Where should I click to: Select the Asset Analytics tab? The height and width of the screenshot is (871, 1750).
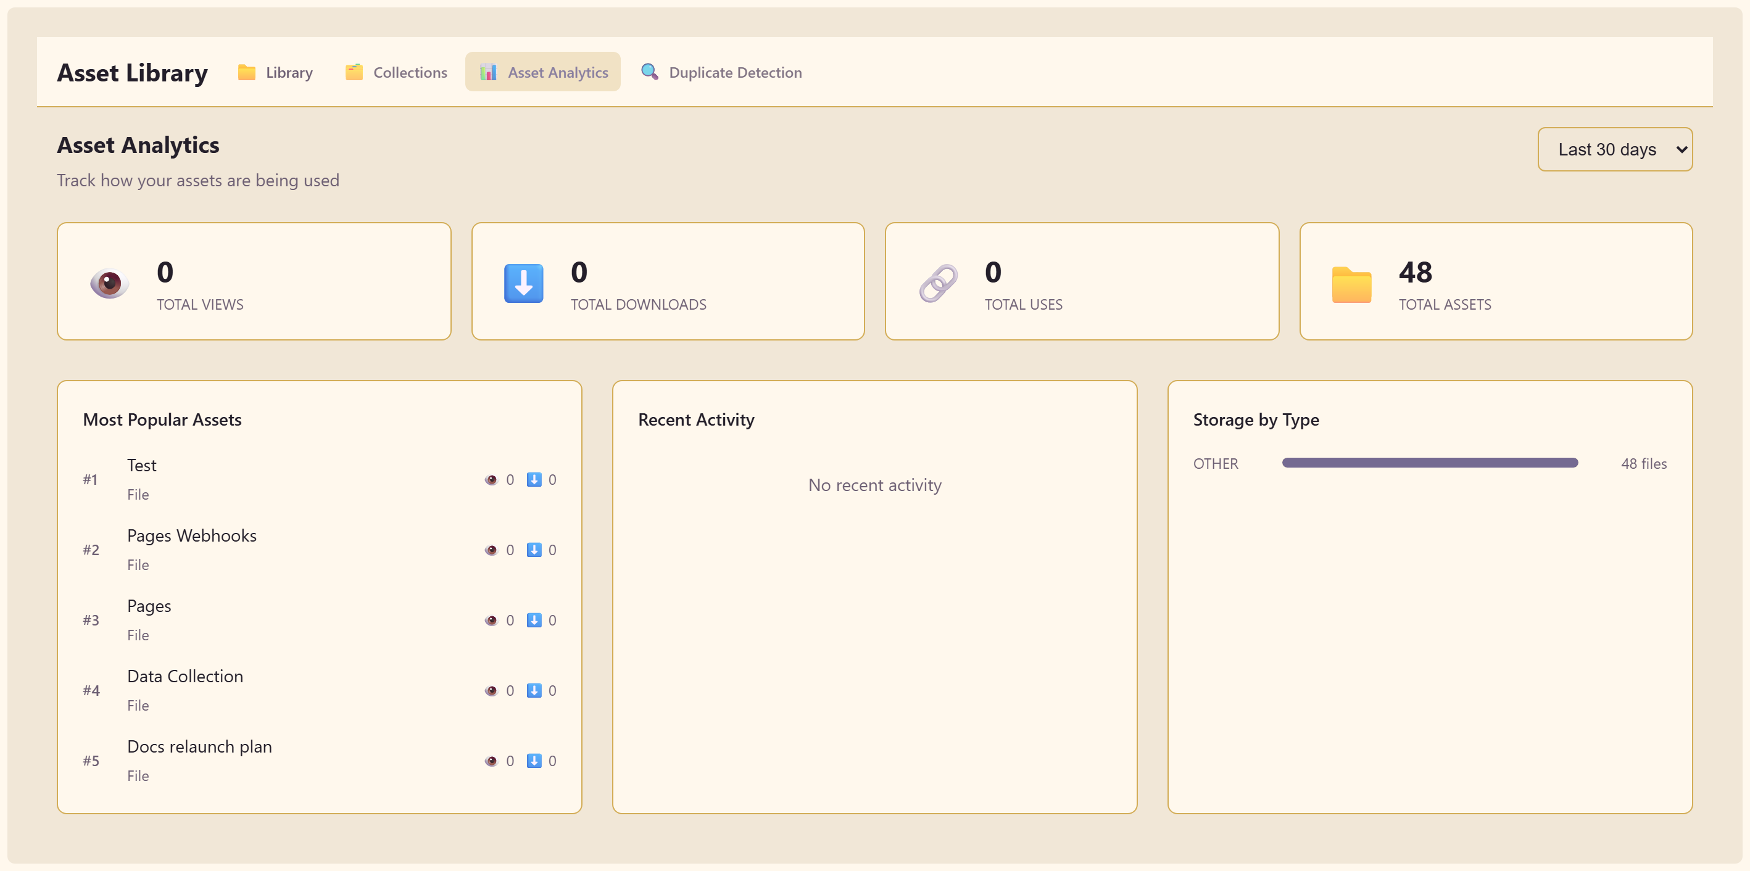pos(543,72)
